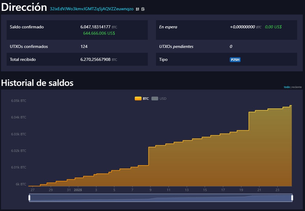305x211 pixels.
Task: Click the total received 6.270,25667908 value
Action: pyautogui.click(x=96, y=59)
